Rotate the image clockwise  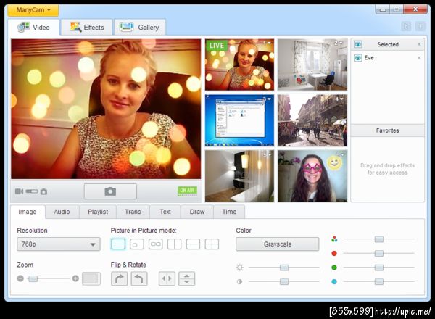pos(120,278)
